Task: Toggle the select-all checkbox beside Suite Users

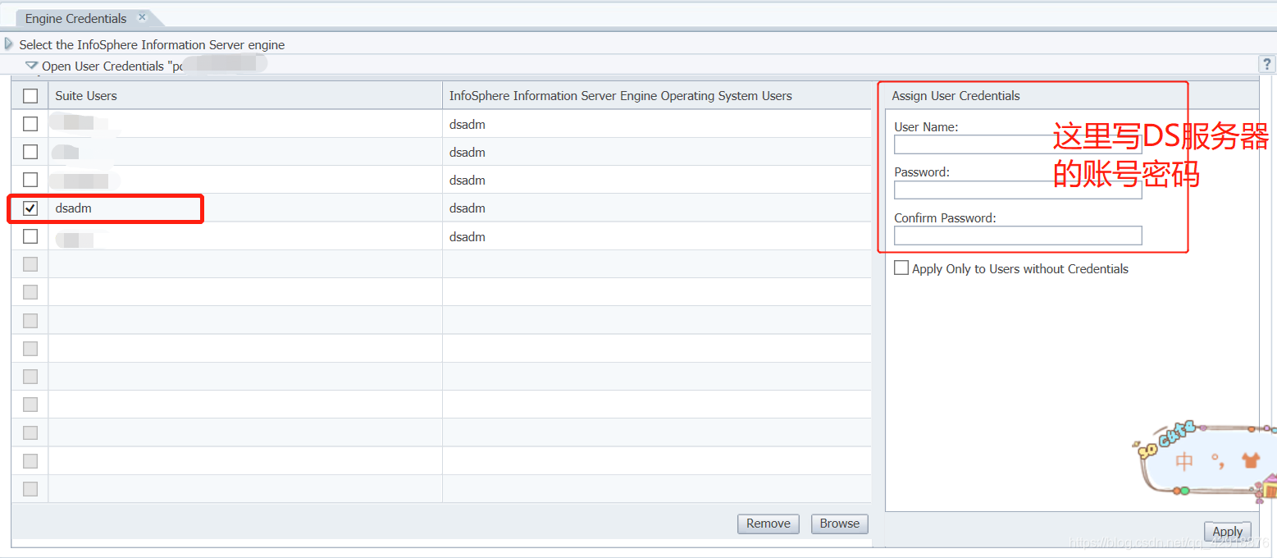Action: pos(30,96)
